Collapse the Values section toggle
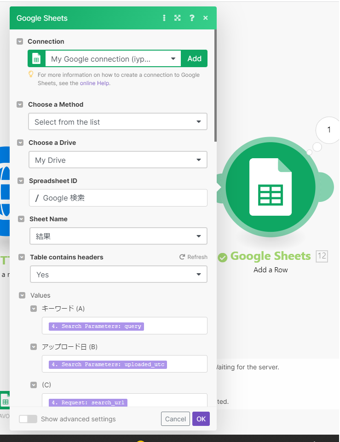Screen dimensions: 340x442 22,295
